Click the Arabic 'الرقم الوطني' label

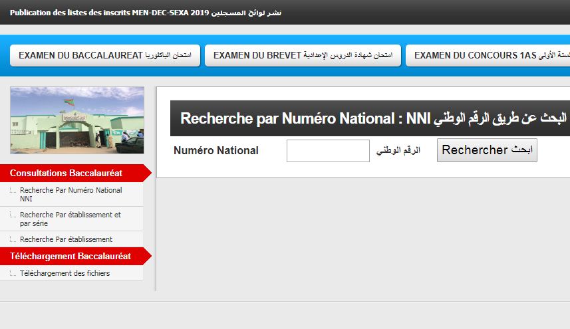pyautogui.click(x=398, y=151)
